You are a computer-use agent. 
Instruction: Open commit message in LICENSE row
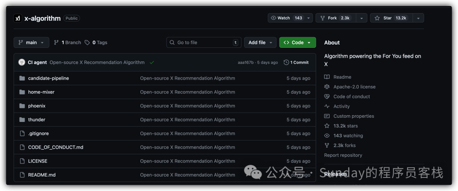point(187,161)
